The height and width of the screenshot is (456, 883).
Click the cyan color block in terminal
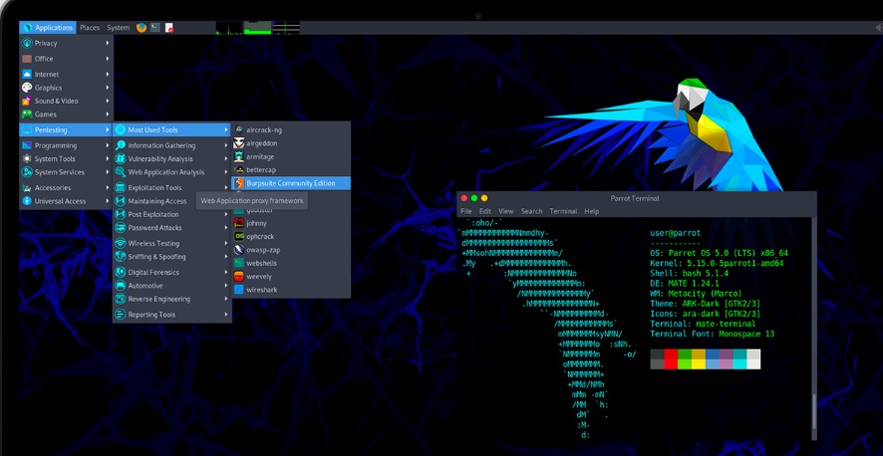click(x=739, y=359)
